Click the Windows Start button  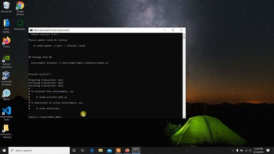(4, 150)
